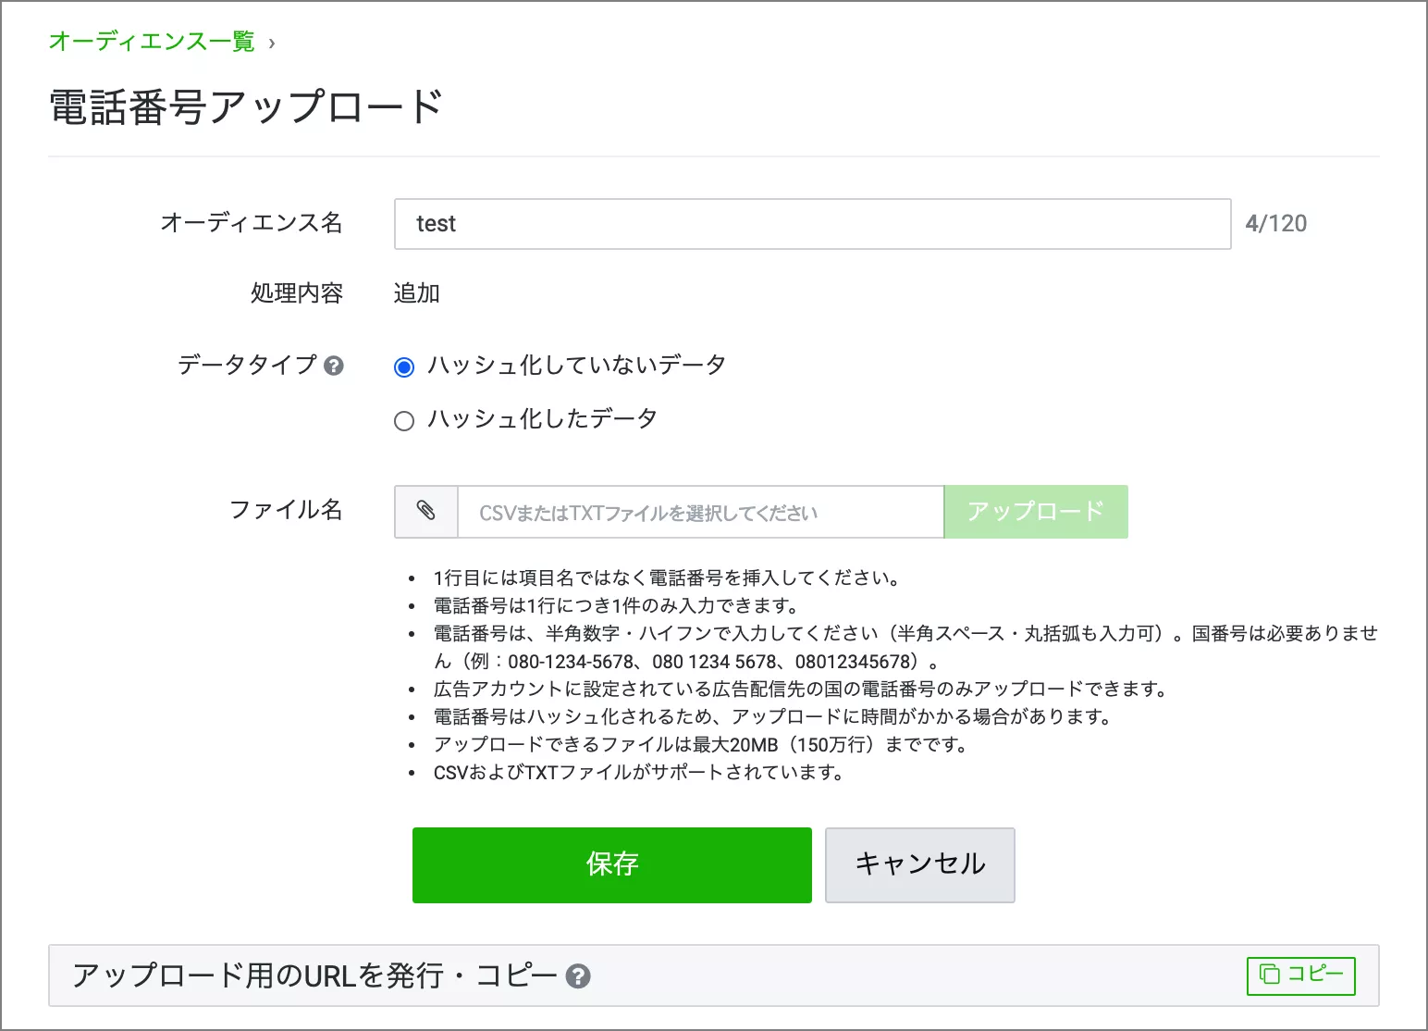Click the ファイル名 field label

286,510
